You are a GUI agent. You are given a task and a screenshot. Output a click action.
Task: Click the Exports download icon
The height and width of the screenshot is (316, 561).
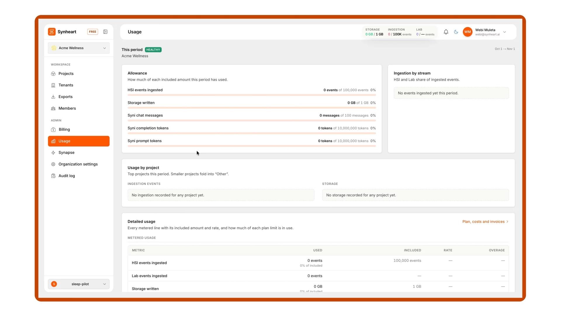pyautogui.click(x=53, y=97)
